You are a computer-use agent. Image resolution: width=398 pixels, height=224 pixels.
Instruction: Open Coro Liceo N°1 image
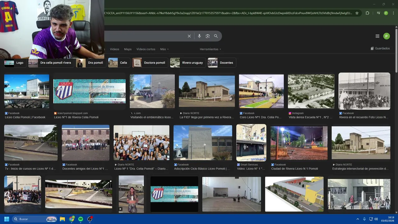point(261,91)
